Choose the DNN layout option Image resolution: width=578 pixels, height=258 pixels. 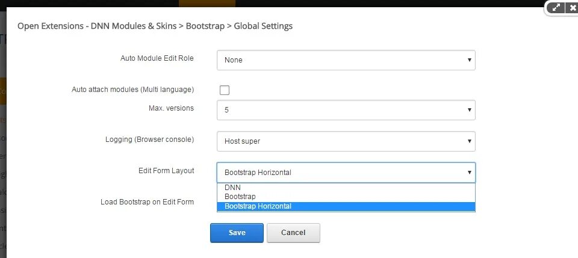pyautogui.click(x=346, y=187)
